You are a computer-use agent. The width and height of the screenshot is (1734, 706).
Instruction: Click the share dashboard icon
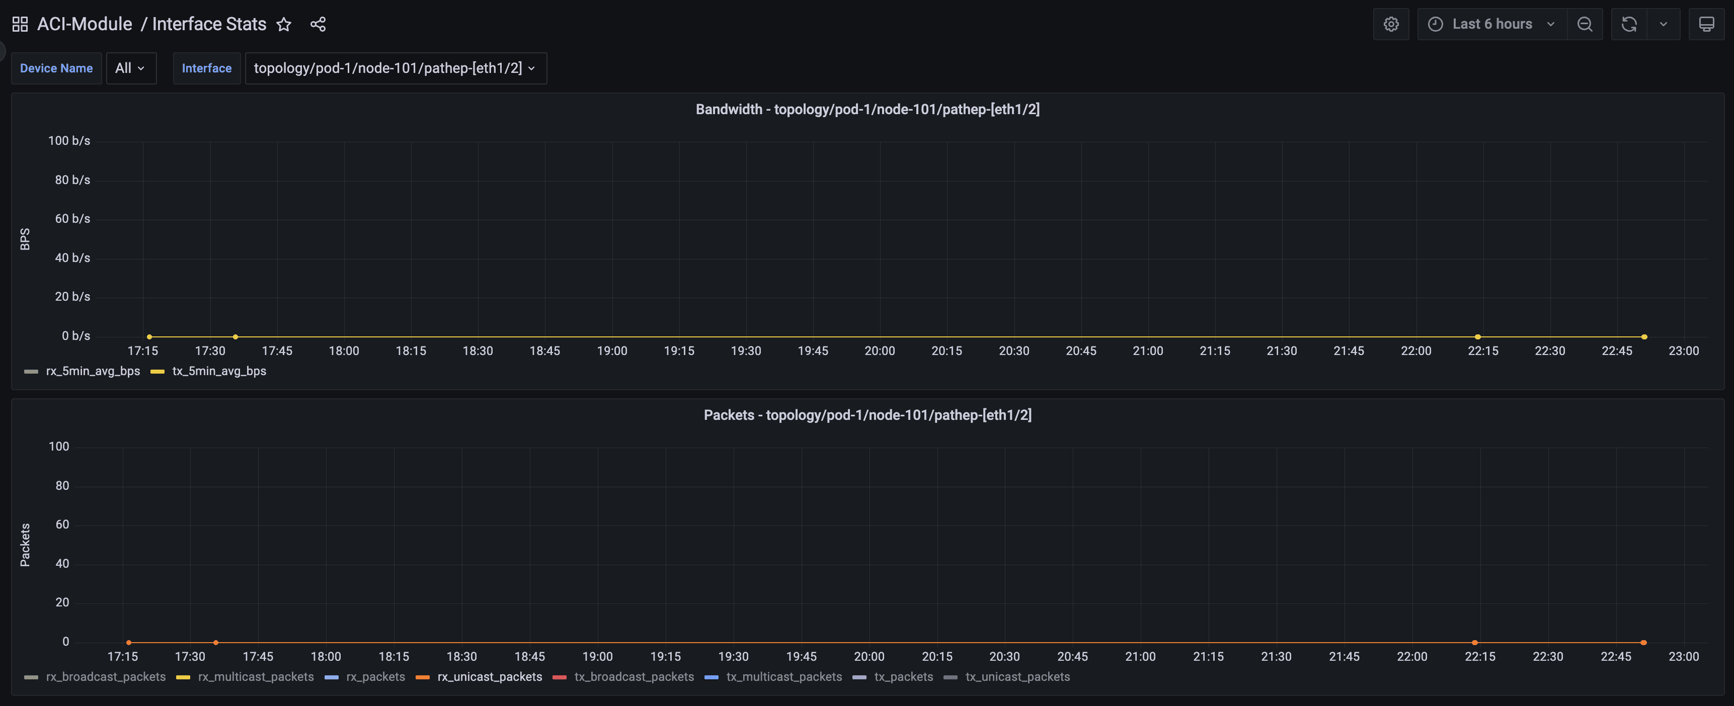[318, 24]
